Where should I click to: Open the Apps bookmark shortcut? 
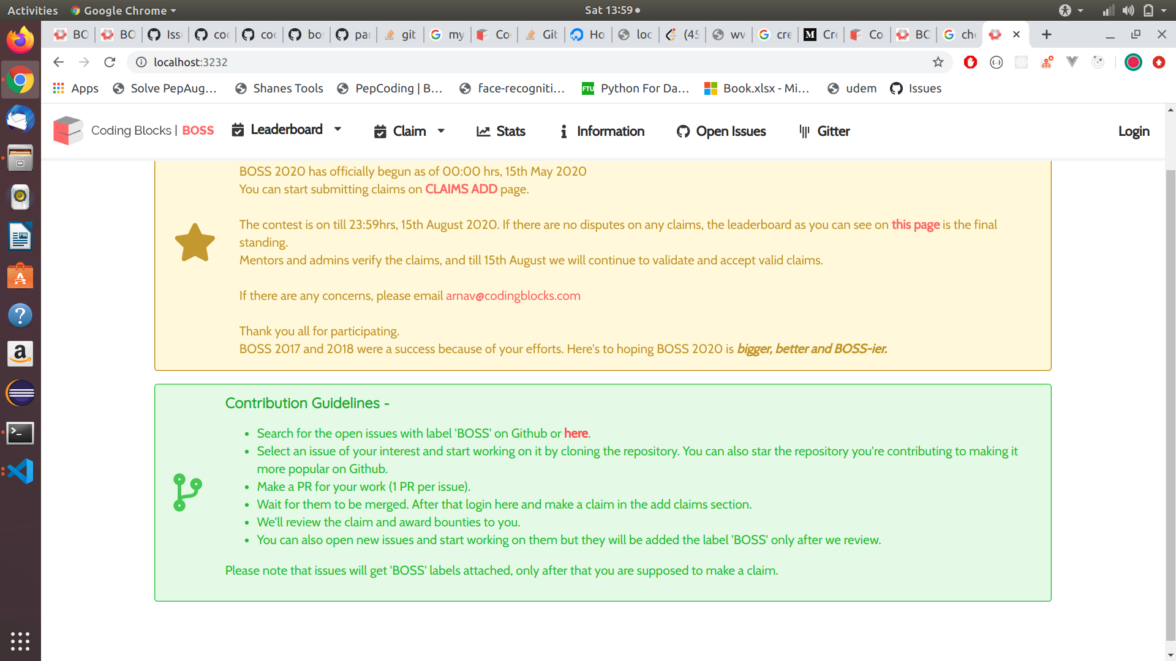pyautogui.click(x=75, y=88)
